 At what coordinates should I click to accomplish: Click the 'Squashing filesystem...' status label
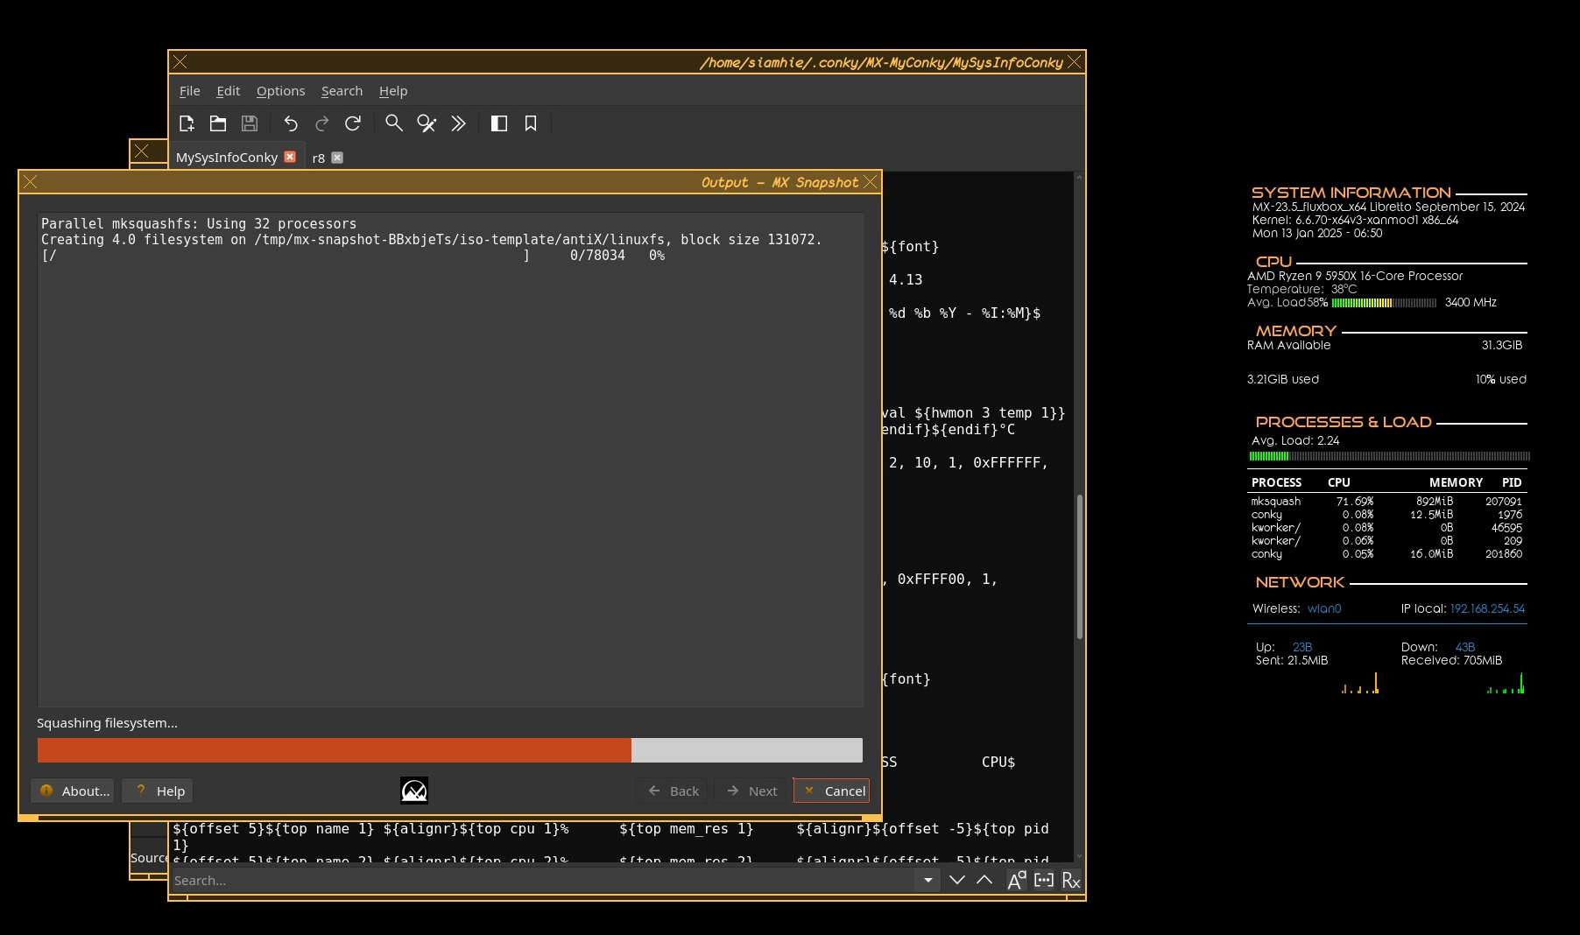(x=107, y=723)
